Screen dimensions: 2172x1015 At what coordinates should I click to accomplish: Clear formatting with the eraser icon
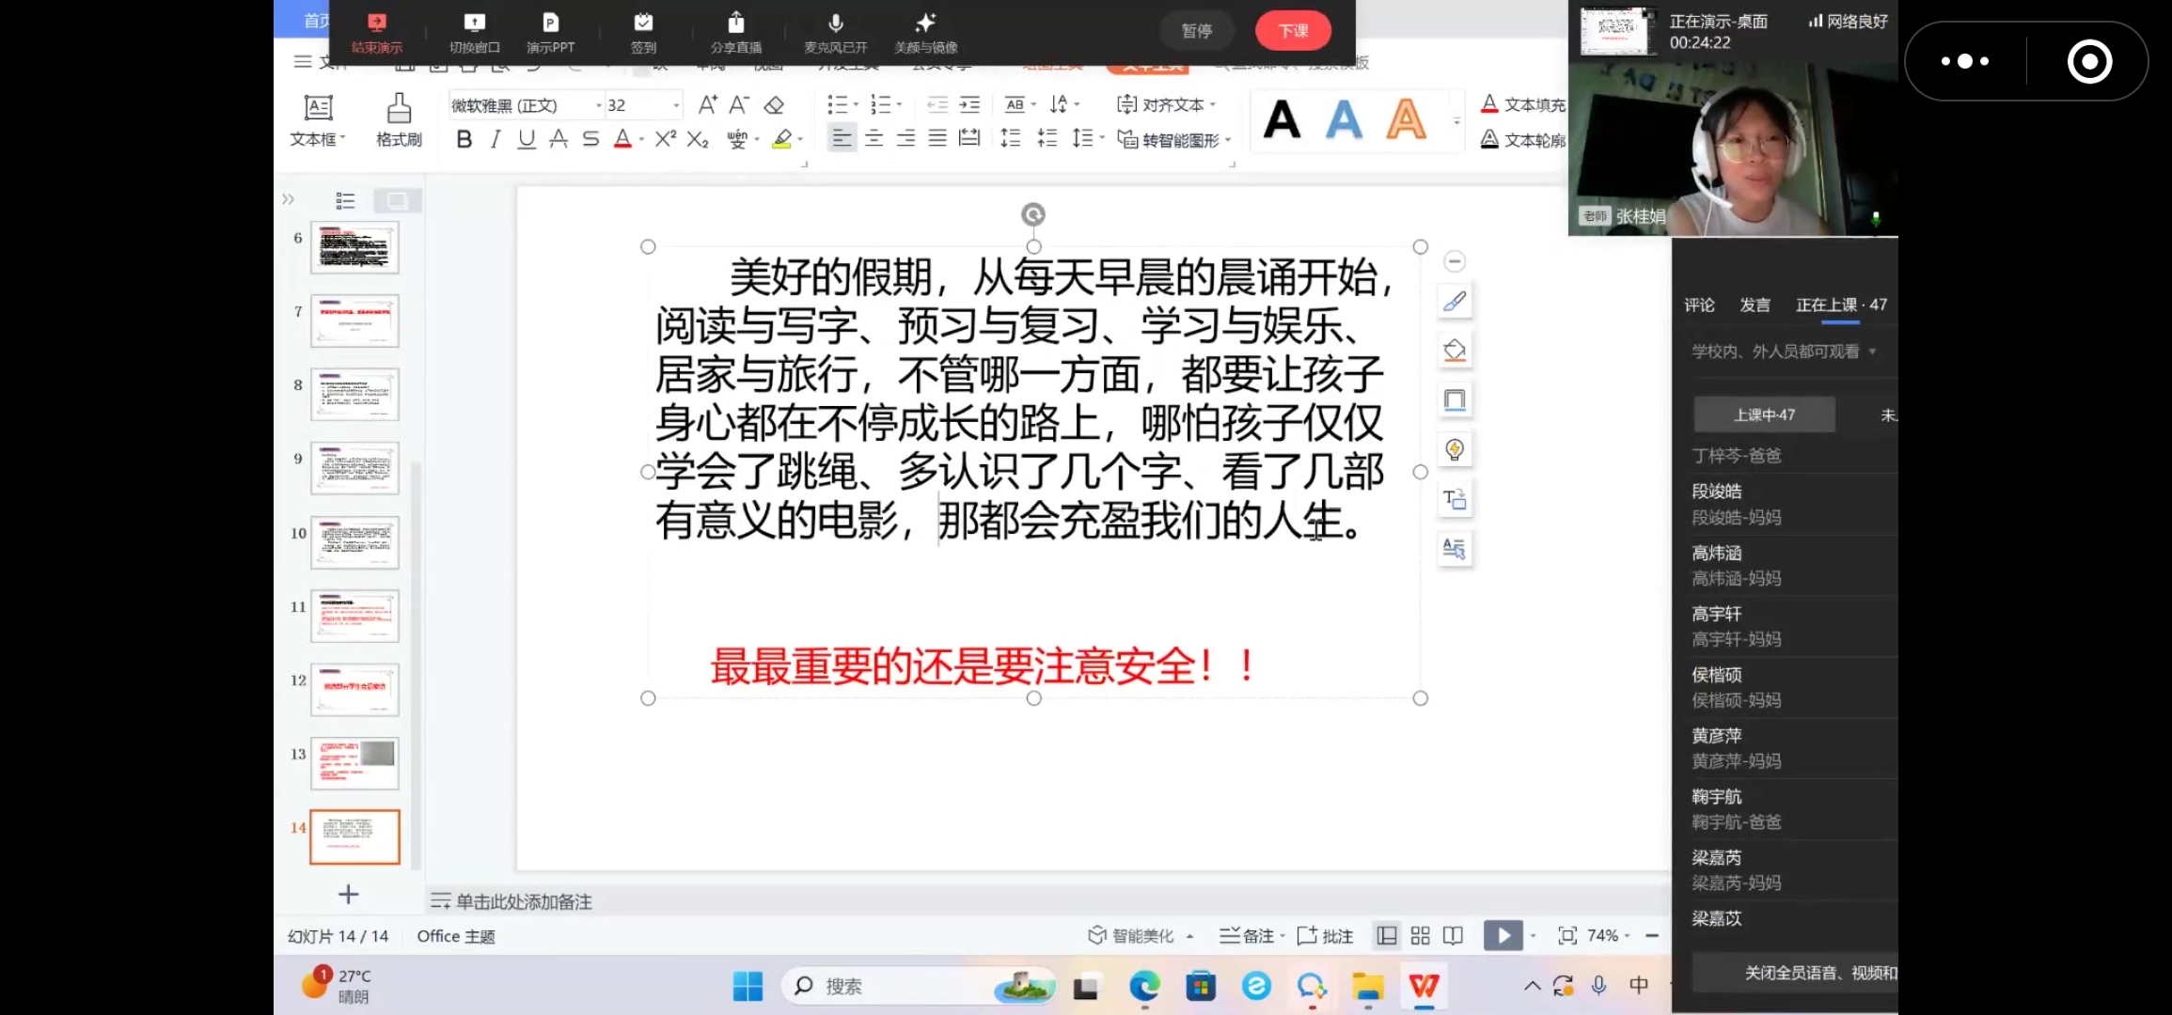(774, 104)
